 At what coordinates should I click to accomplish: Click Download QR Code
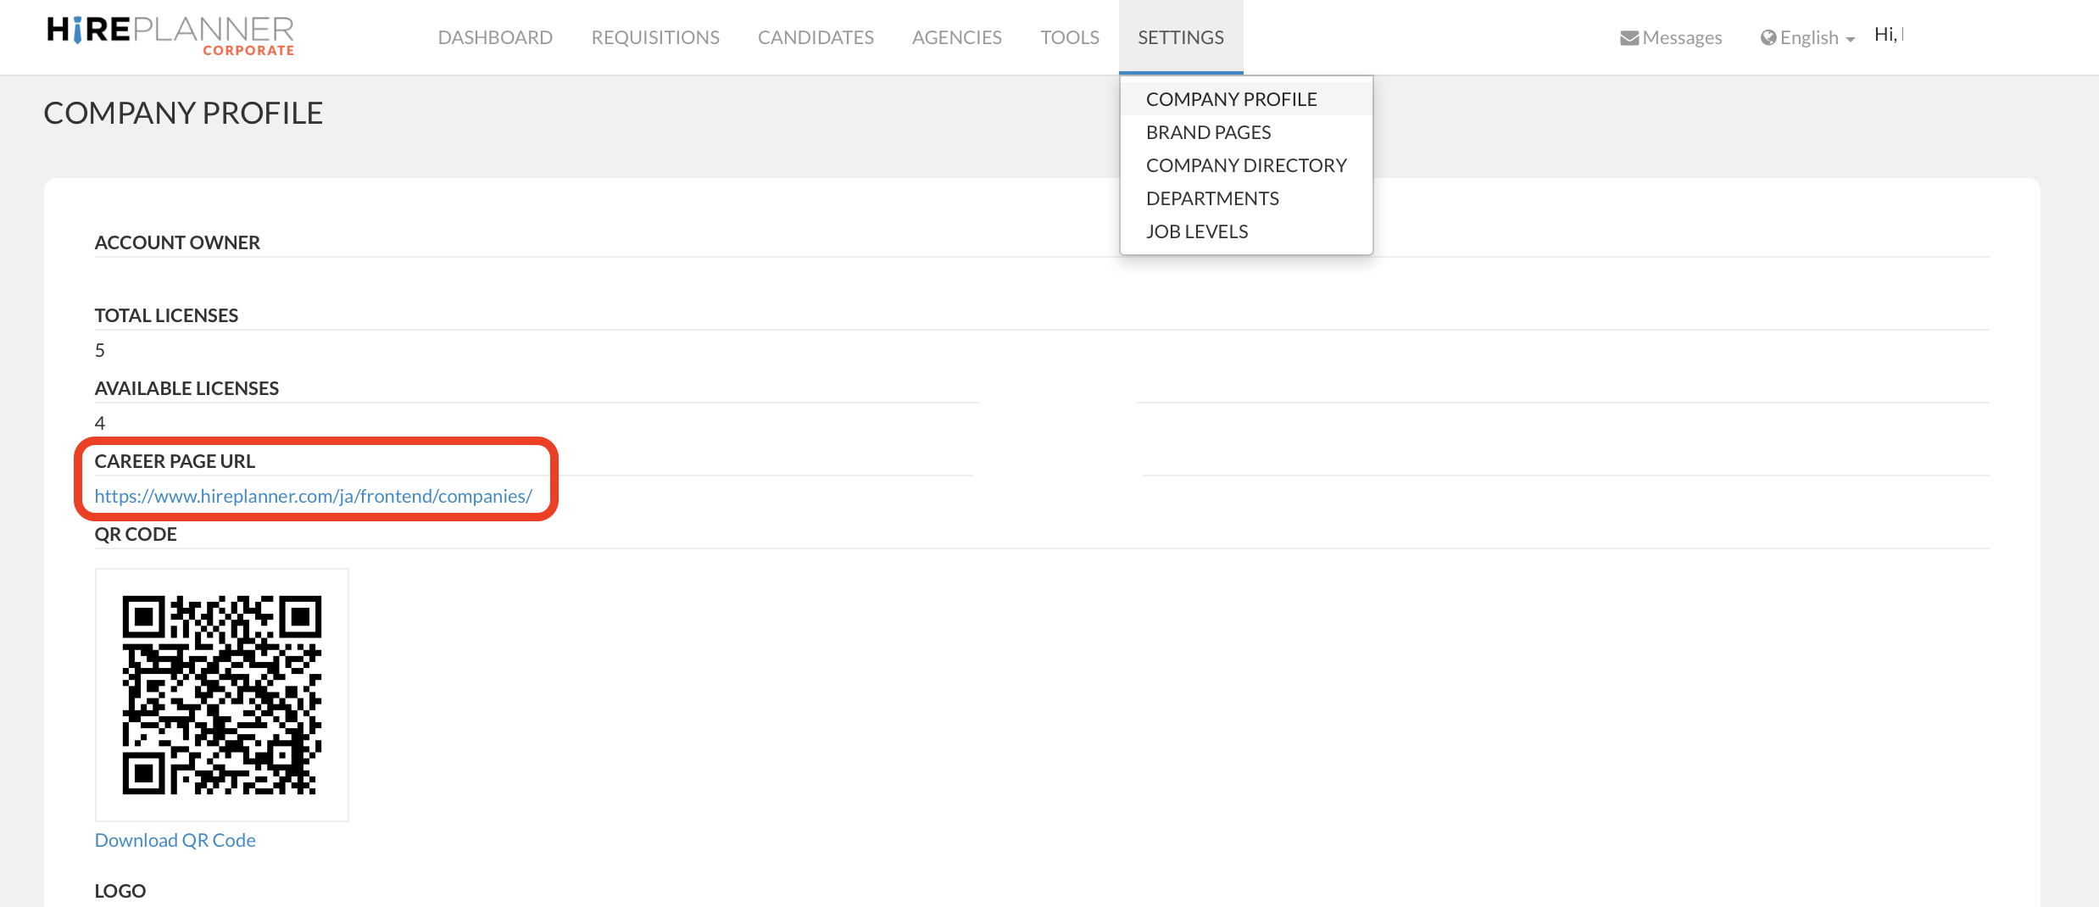[175, 839]
